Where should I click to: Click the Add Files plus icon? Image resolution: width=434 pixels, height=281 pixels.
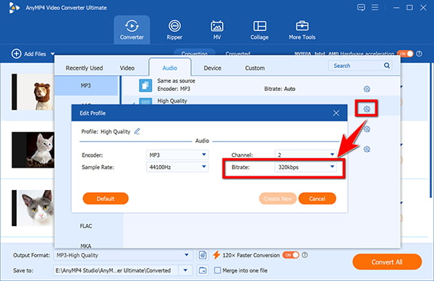point(17,53)
